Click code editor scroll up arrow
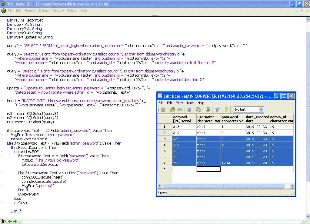Viewport: 310px width, 224px height. tap(308, 19)
